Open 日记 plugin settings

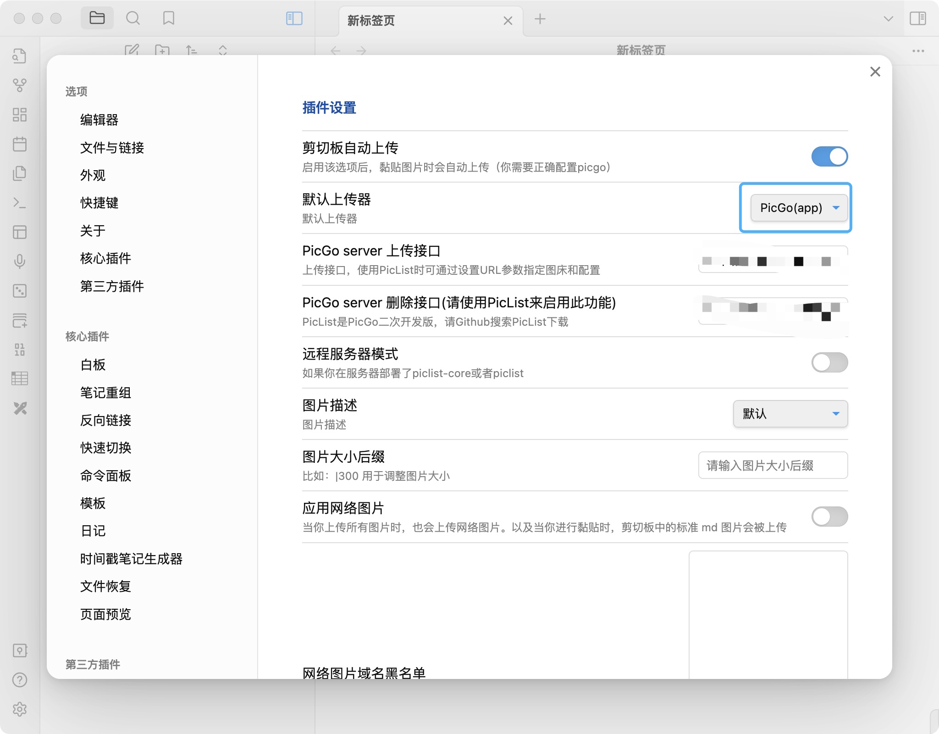(x=93, y=531)
